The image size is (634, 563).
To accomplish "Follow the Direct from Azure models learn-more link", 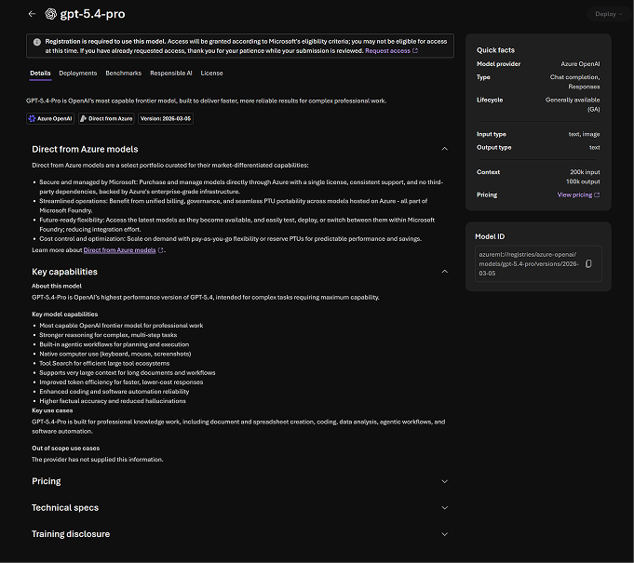I will (x=120, y=250).
